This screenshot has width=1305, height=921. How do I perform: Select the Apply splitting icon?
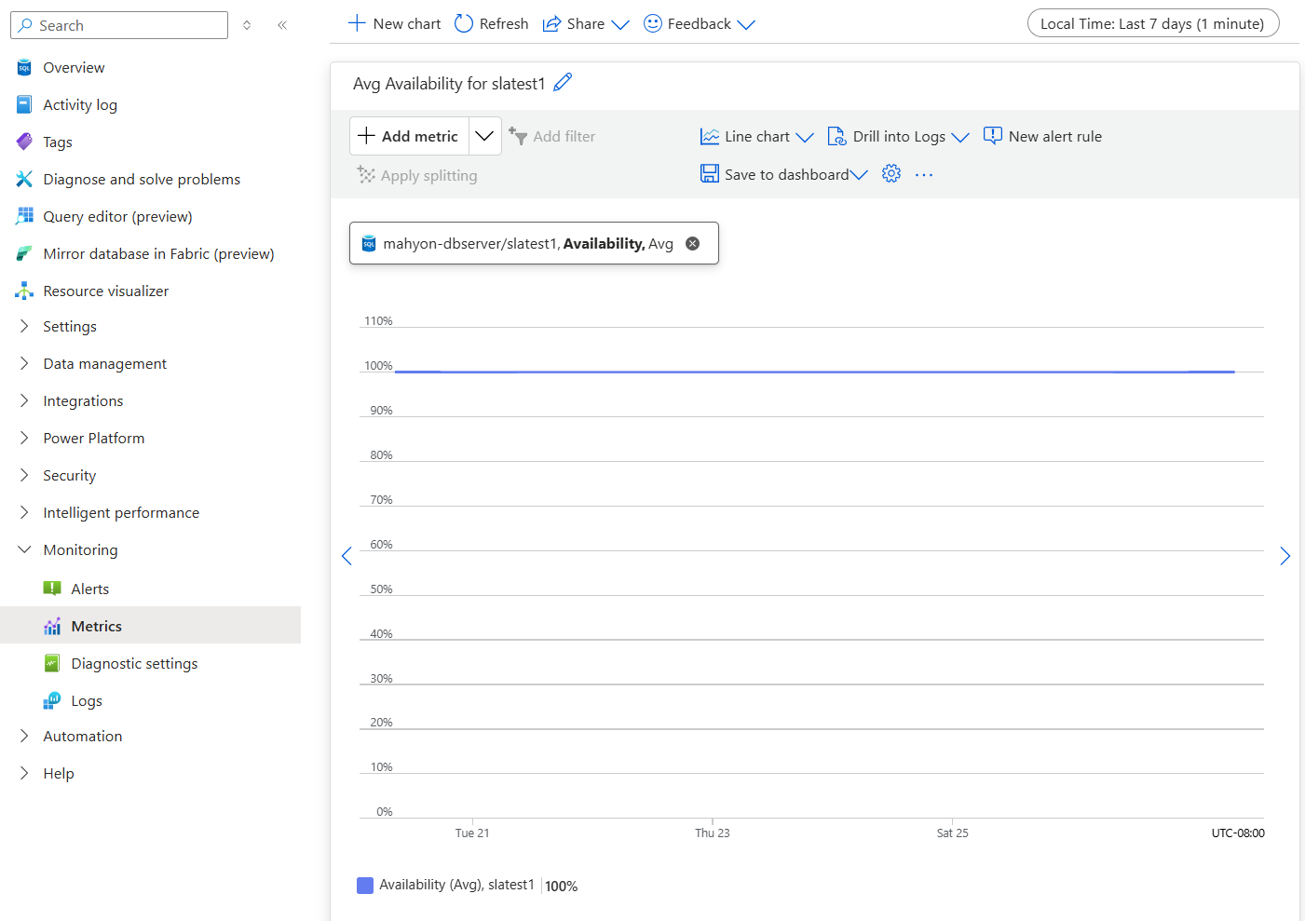(x=365, y=175)
